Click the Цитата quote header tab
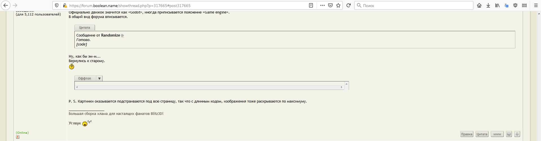The width and height of the screenshot is (541, 141). 85,28
